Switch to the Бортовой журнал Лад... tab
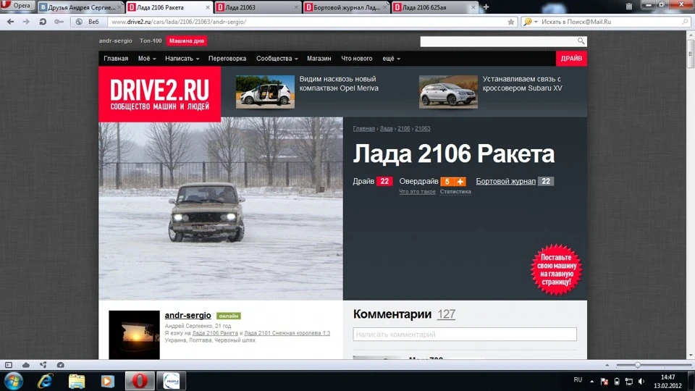The height and width of the screenshot is (391, 695). pyautogui.click(x=346, y=7)
